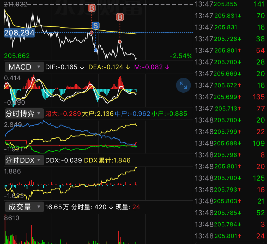The height and width of the screenshot is (244, 267).
Task: Click DIF:-0.165 value
Action: click(x=65, y=67)
